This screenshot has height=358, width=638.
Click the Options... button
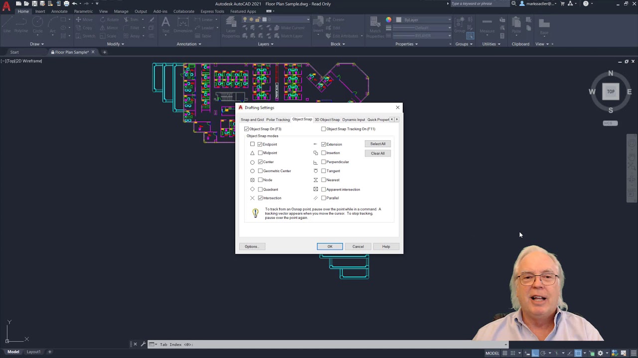pos(252,247)
